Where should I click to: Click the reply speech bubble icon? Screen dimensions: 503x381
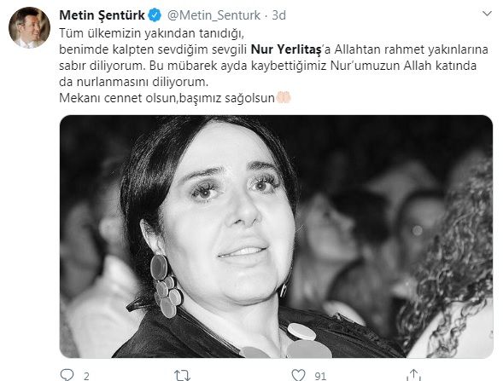click(67, 375)
